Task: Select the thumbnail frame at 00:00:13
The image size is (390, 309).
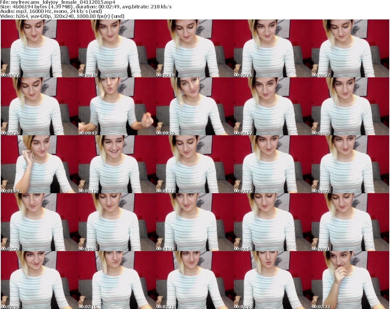Action: coord(117,48)
